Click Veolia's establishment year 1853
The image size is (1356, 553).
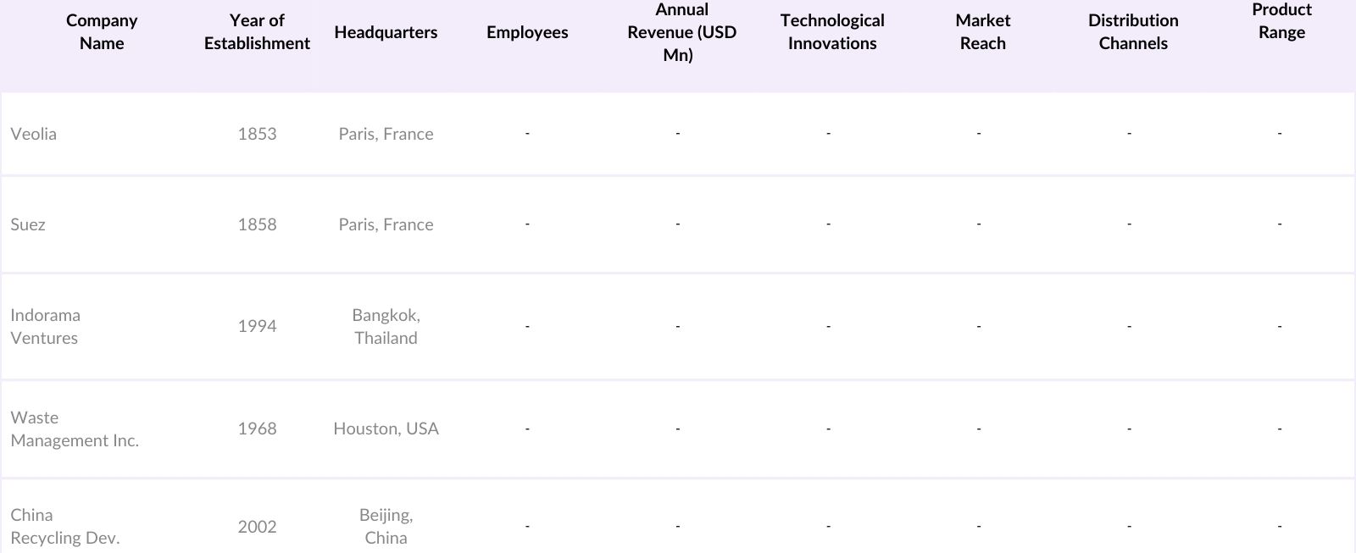257,134
